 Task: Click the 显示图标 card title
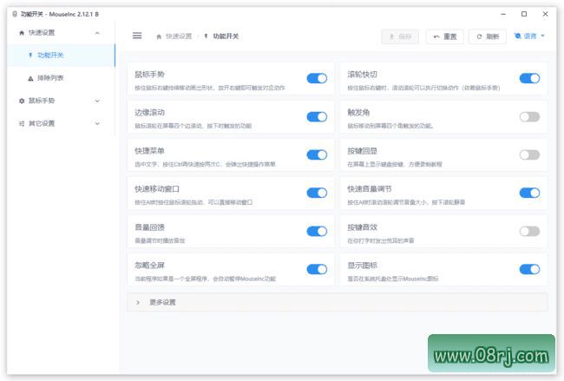point(362,266)
